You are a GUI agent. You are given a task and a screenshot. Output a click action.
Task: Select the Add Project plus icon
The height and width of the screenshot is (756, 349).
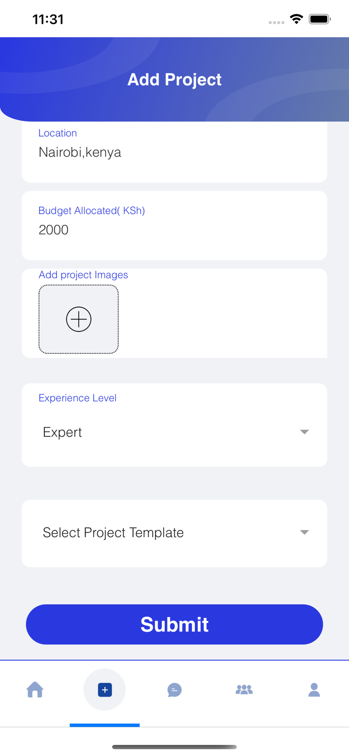point(104,689)
